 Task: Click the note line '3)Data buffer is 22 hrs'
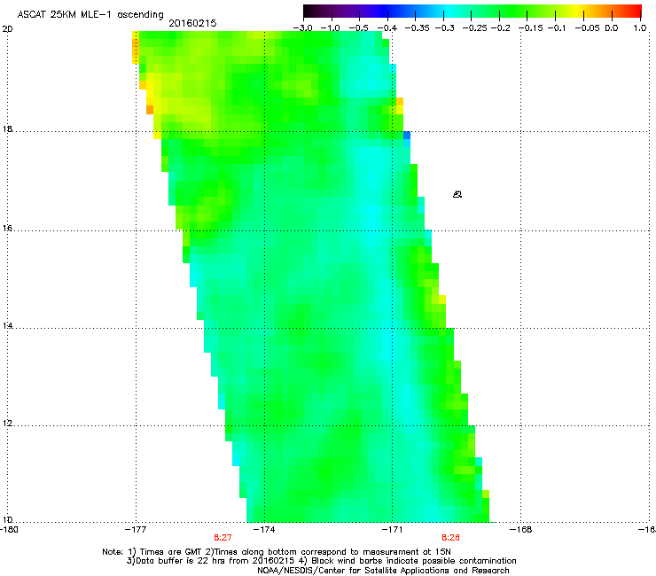point(321,561)
